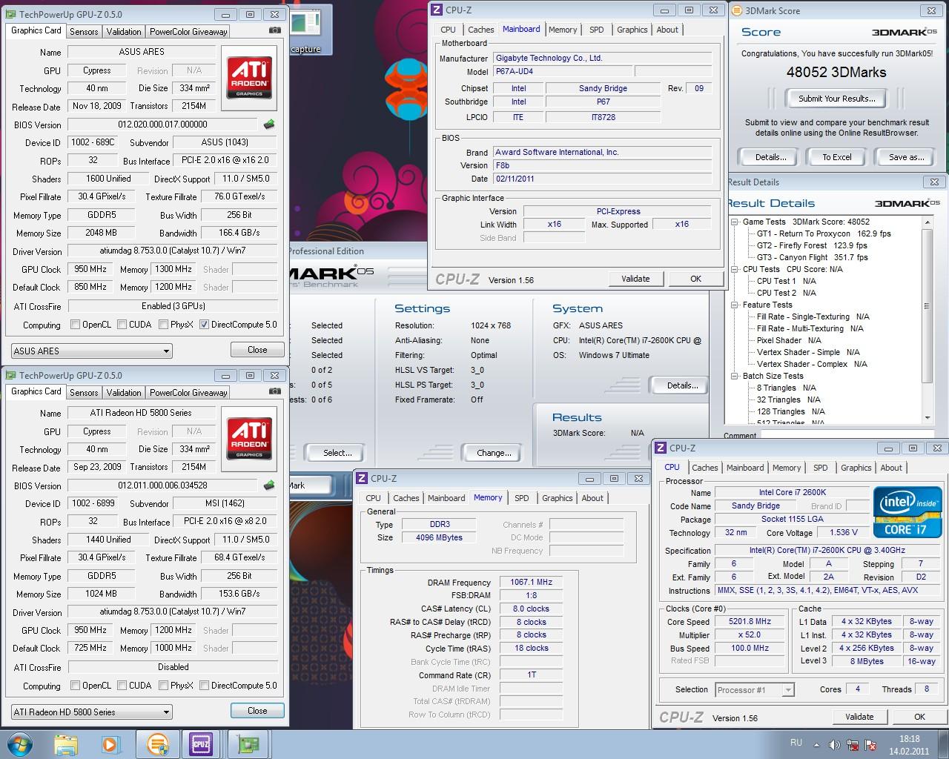This screenshot has height=759, width=949.
Task: Open the Processor #1 selection dropdown
Action: coord(755,689)
